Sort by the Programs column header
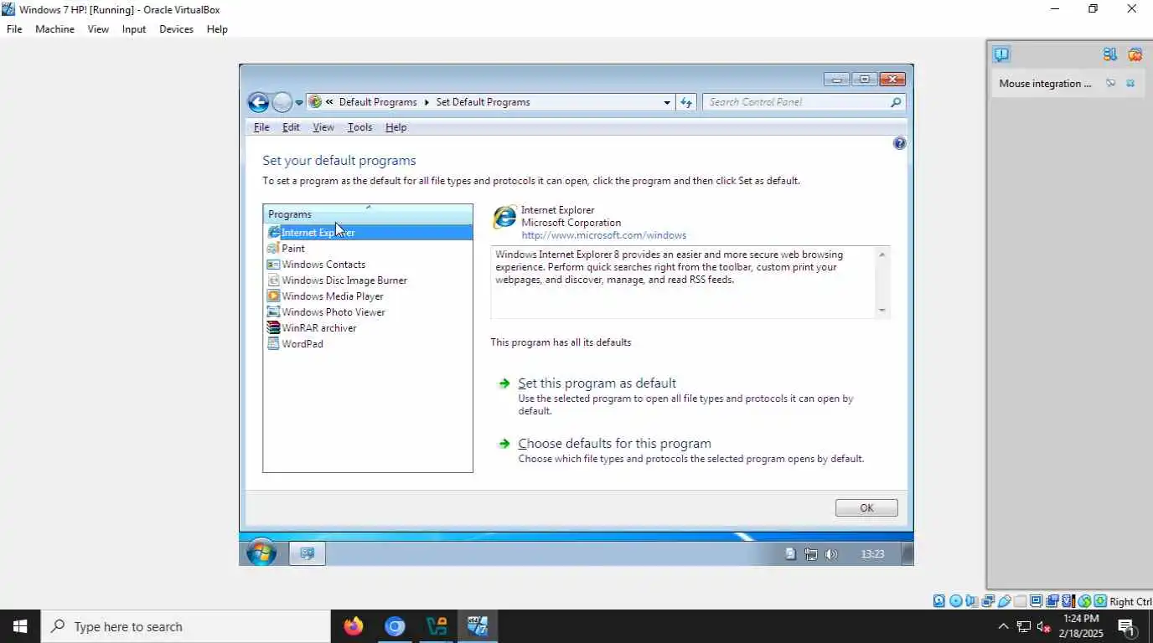The image size is (1153, 643). pos(368,214)
